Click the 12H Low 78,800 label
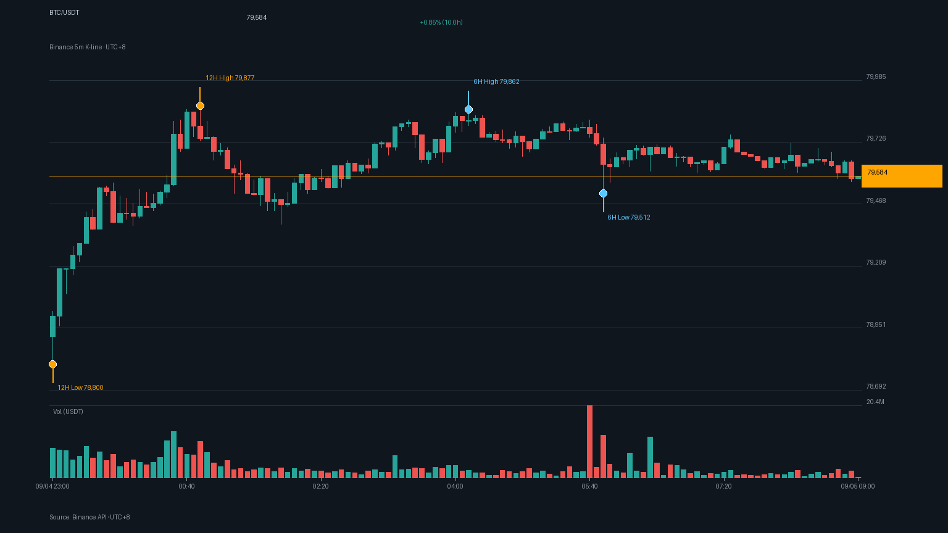 [80, 387]
